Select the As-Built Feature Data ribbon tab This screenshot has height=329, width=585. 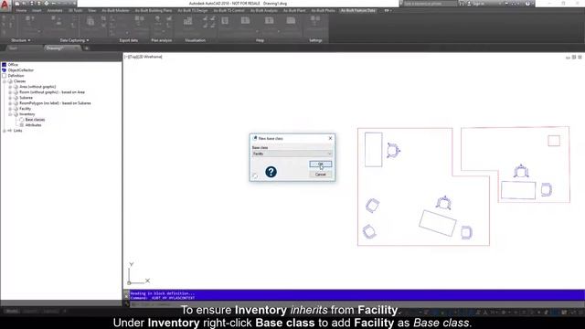[357, 10]
